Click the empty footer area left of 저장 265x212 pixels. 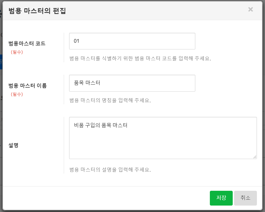[108, 198]
